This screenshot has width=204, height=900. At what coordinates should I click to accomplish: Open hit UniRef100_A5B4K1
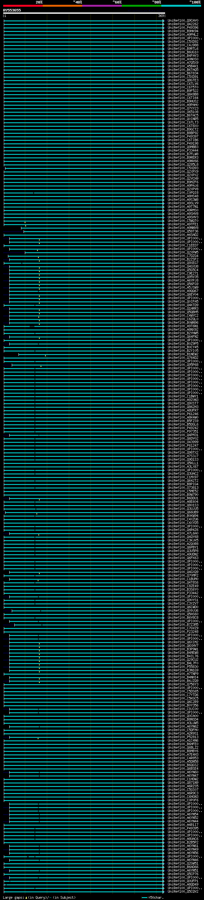[x=183, y=66]
